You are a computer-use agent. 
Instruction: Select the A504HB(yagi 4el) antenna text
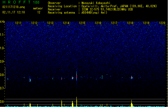tap(94, 13)
